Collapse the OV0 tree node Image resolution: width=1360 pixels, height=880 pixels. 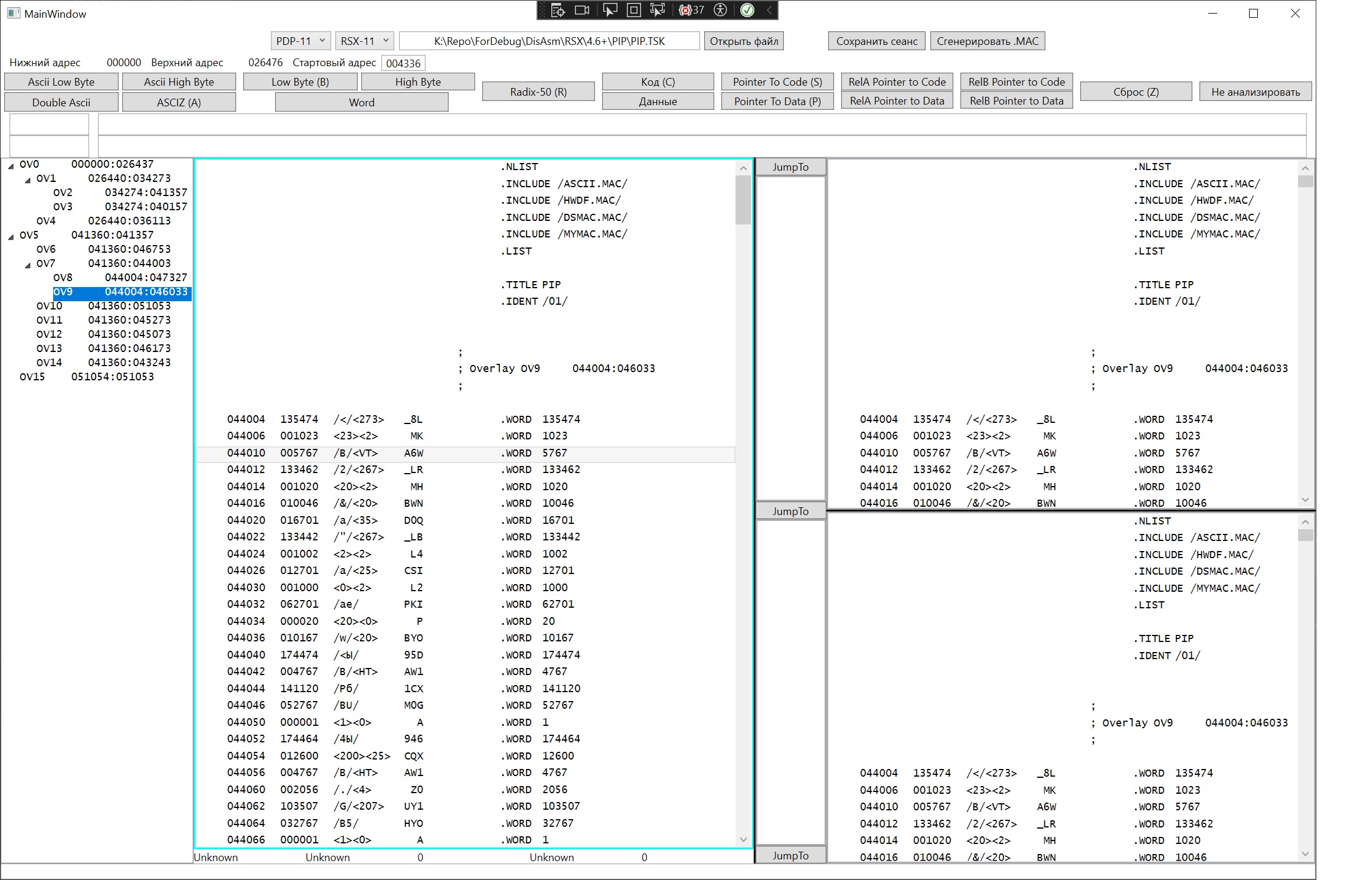11,166
